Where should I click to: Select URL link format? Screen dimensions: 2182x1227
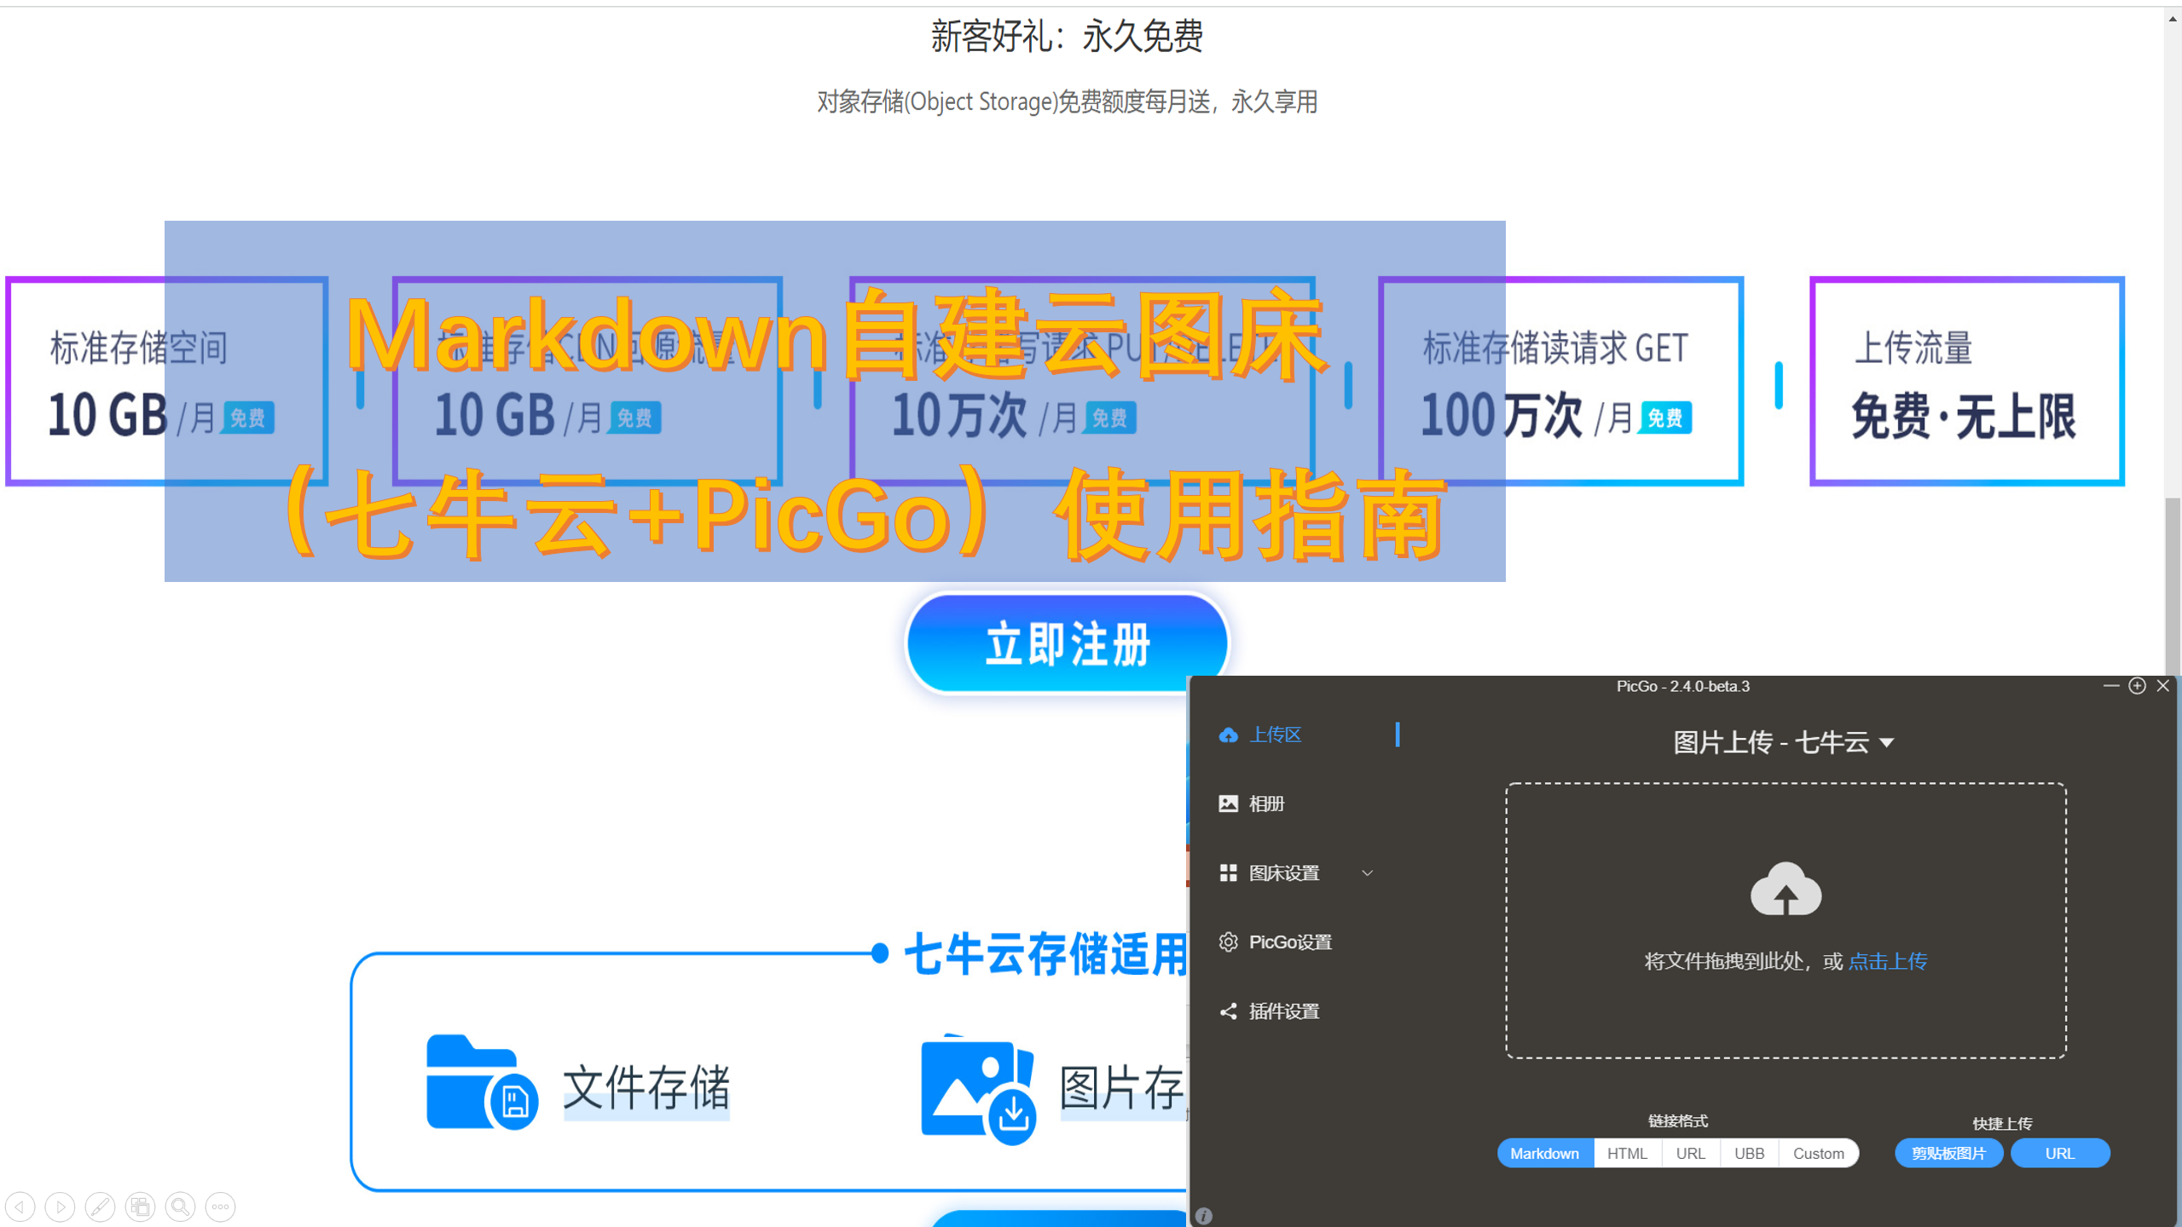pyautogui.click(x=1690, y=1154)
